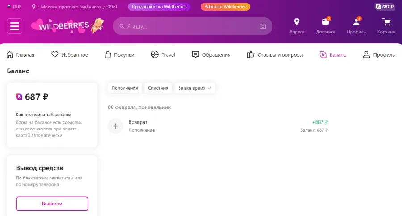
Task: Click the location pin by Moscow address
Action: [33, 7]
